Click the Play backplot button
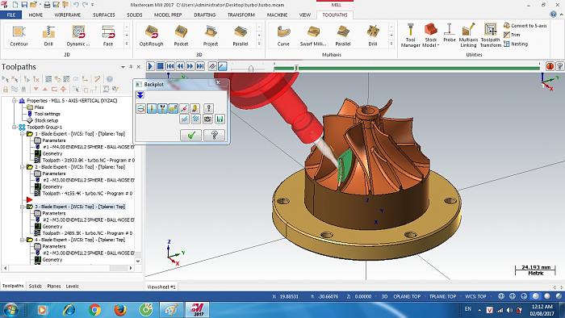565x318 pixels. [x=150, y=66]
